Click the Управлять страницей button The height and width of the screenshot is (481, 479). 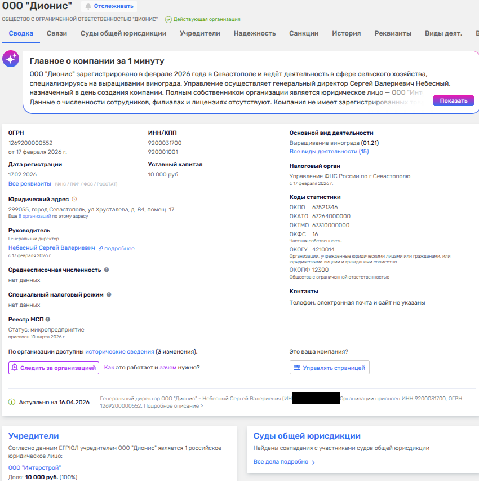330,368
